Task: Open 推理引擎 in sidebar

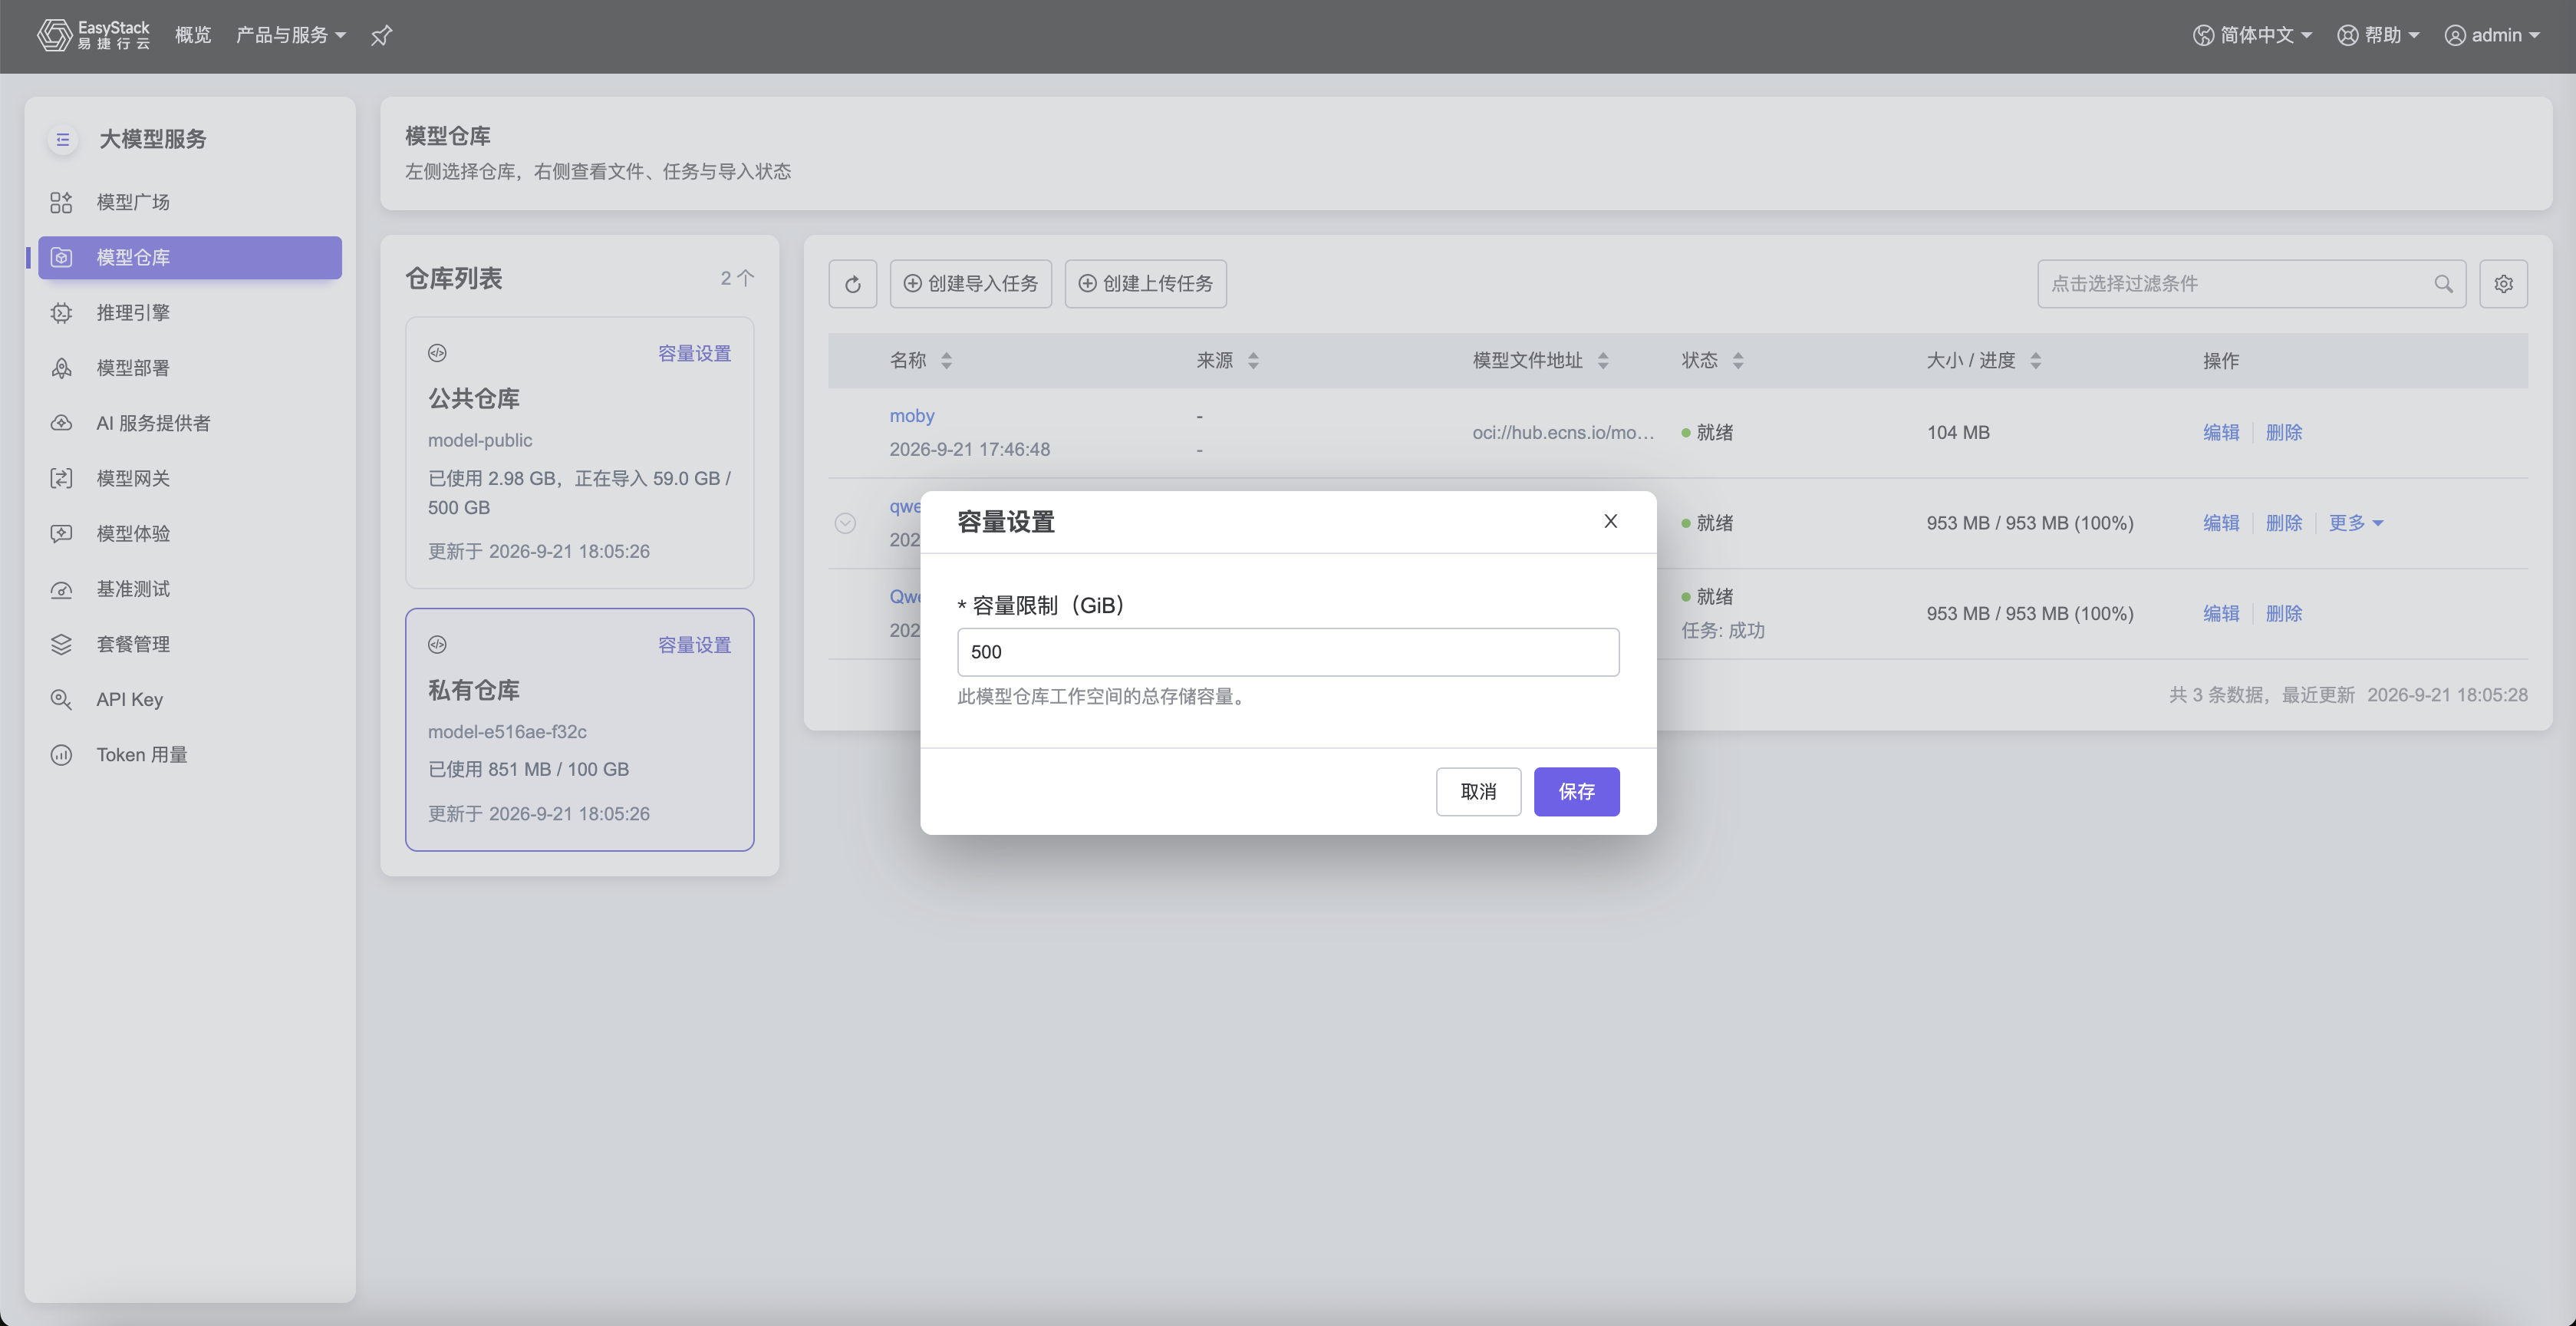Action: tap(190, 313)
